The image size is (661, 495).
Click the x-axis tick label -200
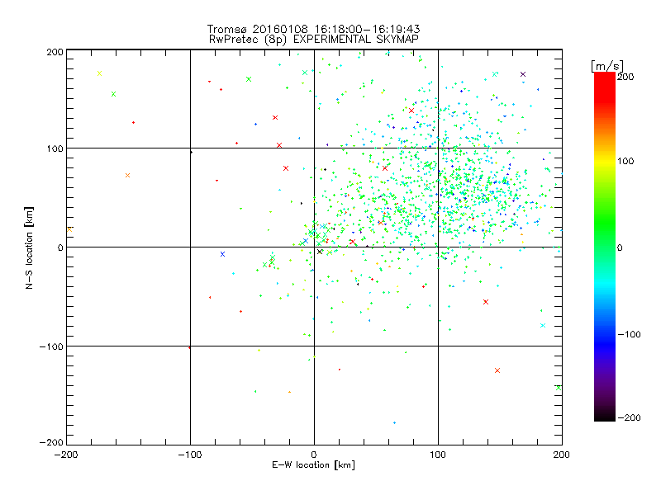click(67, 455)
